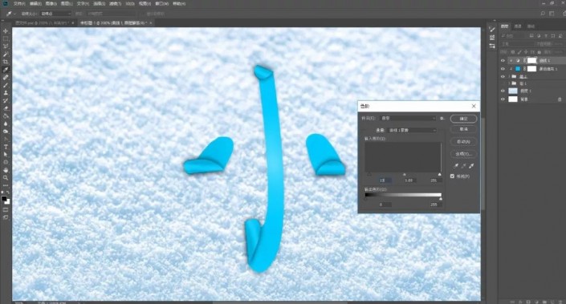Viewport: 566px width, 304px height.
Task: Open the File menu
Action: click(x=18, y=3)
